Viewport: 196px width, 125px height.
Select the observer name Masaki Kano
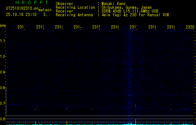pyautogui.click(x=113, y=4)
